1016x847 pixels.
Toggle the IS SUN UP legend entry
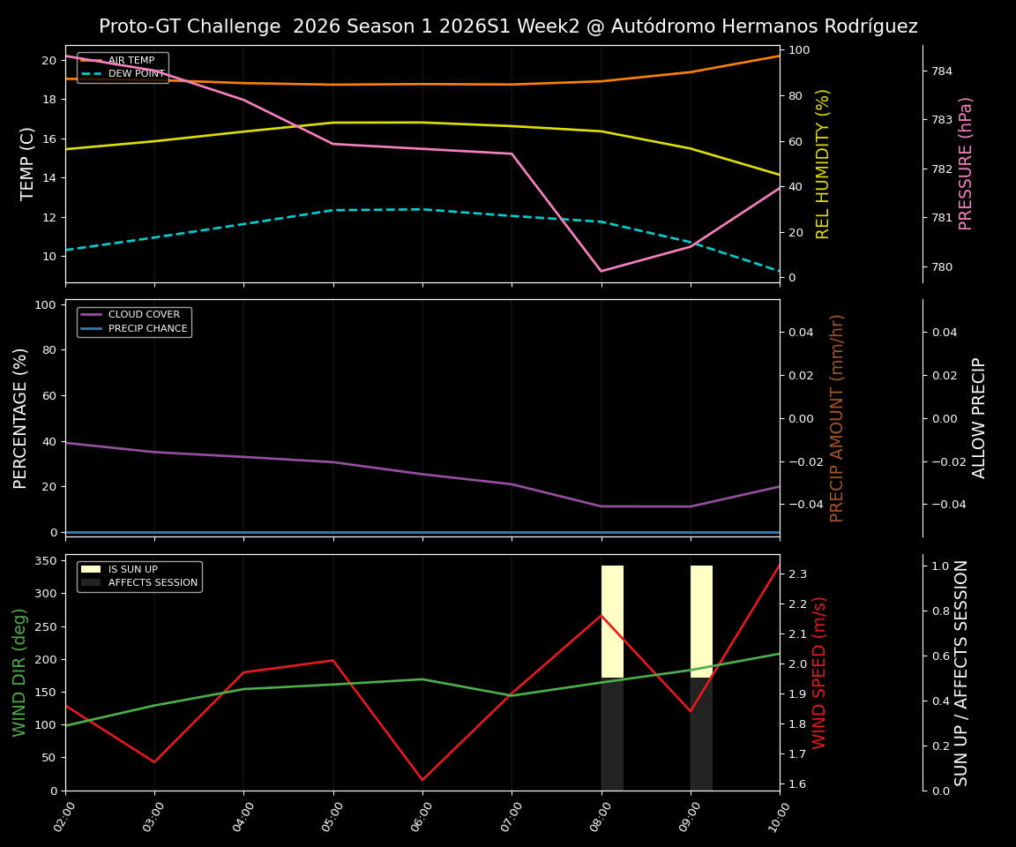coord(141,569)
